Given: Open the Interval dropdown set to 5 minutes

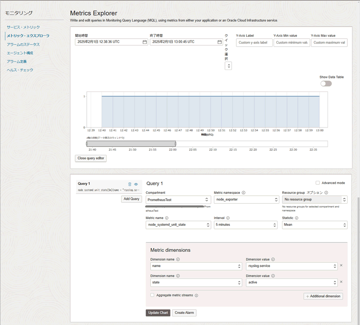Looking at the screenshot, I should point(245,225).
